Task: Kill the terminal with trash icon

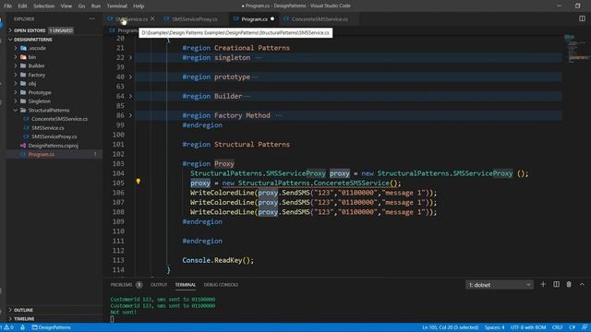Action: [x=569, y=284]
